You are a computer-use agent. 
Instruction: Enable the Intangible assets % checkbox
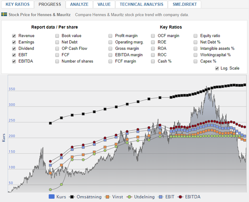pos(196,49)
